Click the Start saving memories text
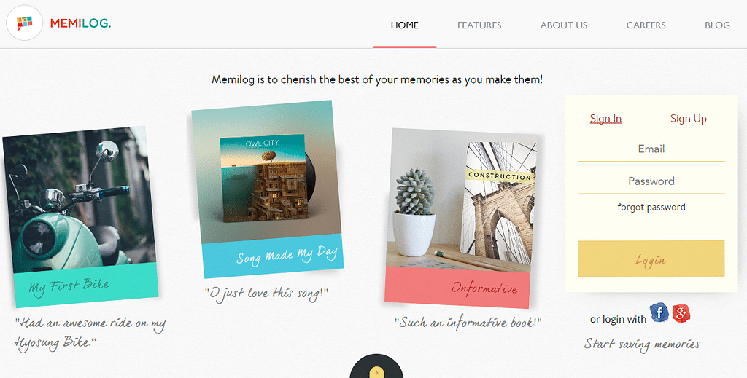 tap(642, 344)
